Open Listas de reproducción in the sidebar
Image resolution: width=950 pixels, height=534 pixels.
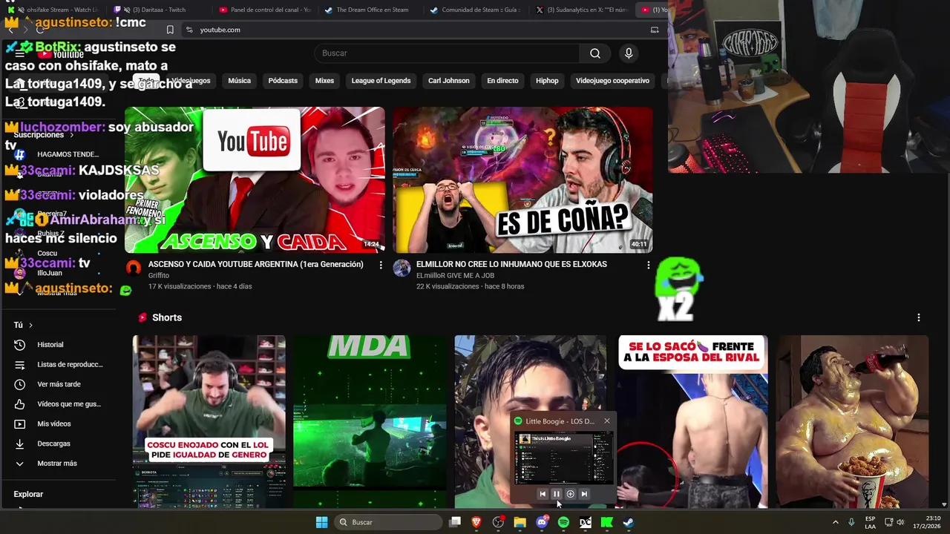click(59, 364)
